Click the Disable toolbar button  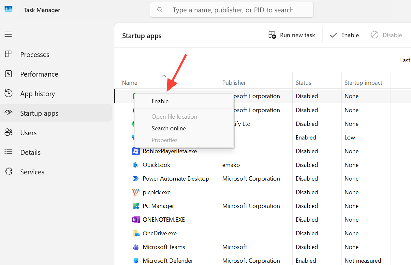(x=387, y=35)
